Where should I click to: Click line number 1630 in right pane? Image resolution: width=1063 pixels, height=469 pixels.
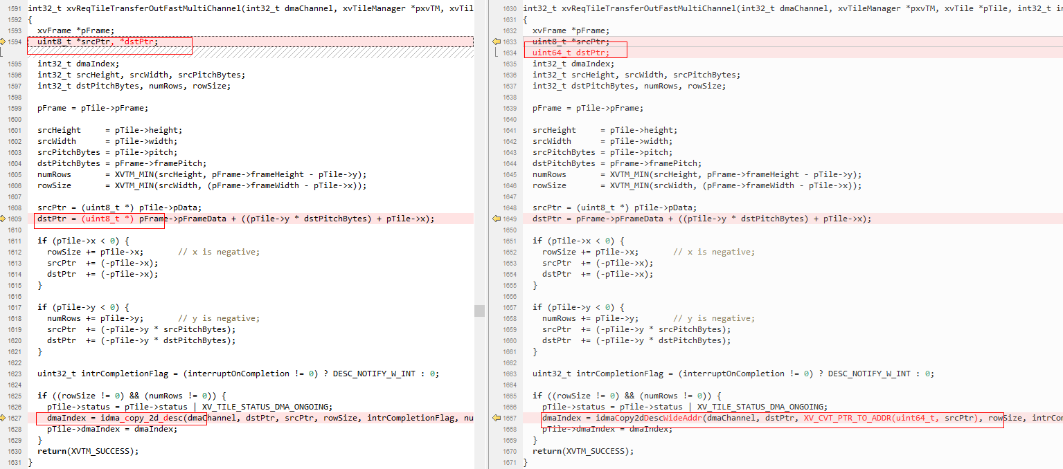click(x=509, y=8)
